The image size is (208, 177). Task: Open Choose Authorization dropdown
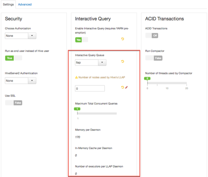pyautogui.click(x=20, y=36)
